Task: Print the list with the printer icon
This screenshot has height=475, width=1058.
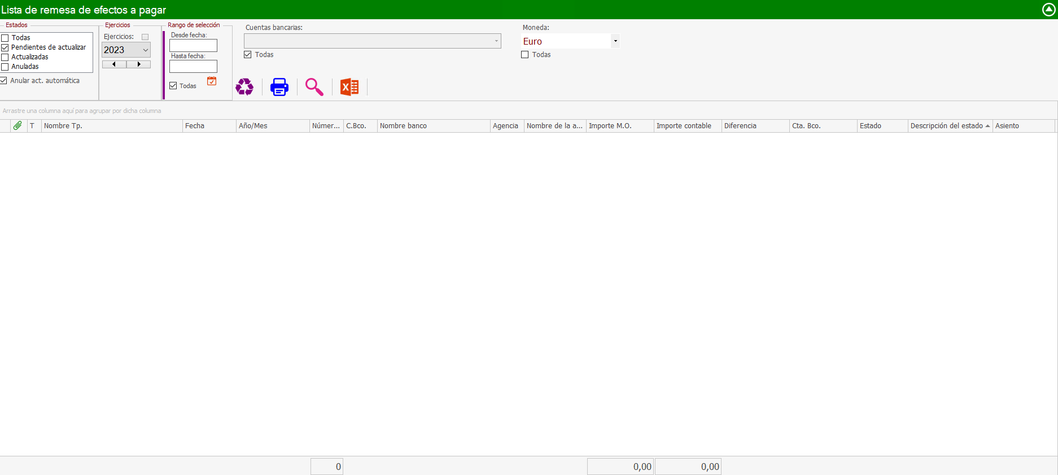Action: [279, 87]
